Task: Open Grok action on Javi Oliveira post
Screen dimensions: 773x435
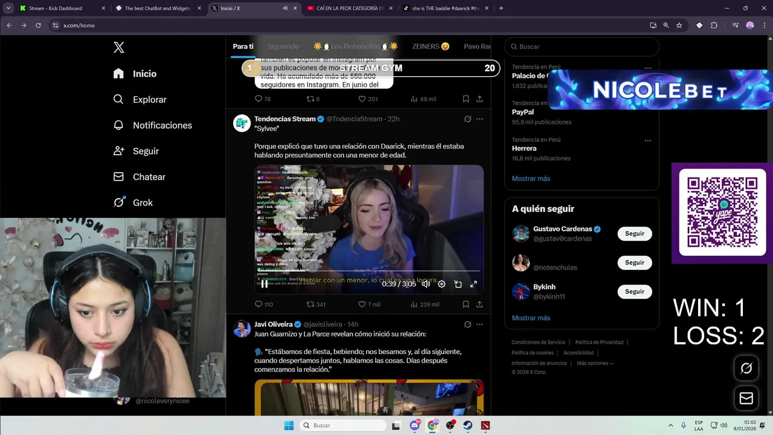Action: click(x=467, y=324)
